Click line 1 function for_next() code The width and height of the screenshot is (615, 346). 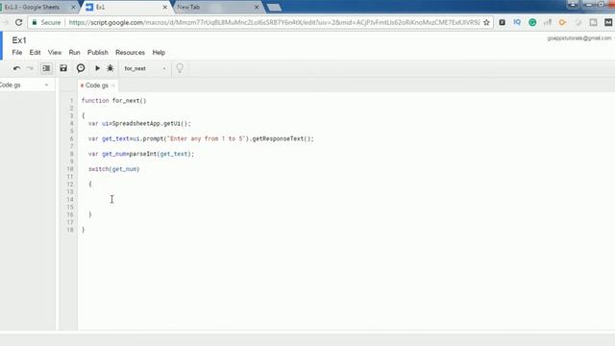pos(113,101)
